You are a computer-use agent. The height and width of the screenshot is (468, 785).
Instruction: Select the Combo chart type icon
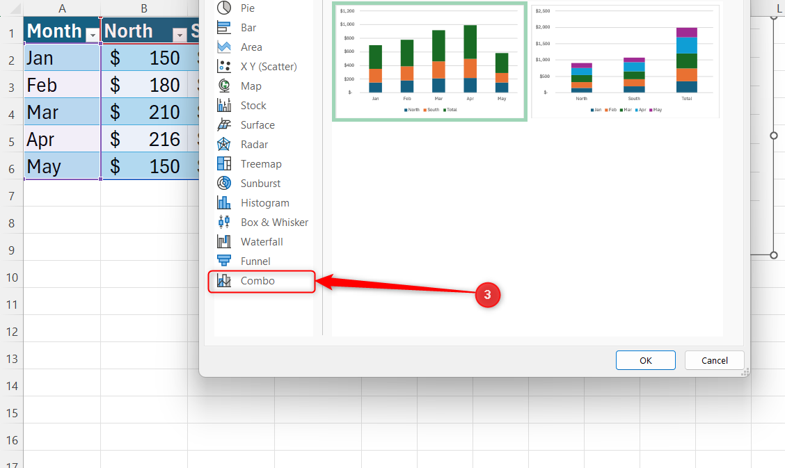tap(224, 280)
